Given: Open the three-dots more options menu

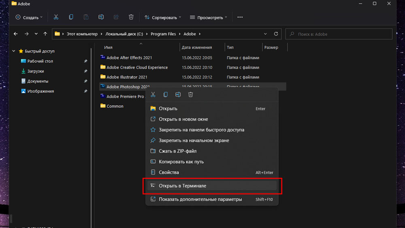Looking at the screenshot, I should pyautogui.click(x=240, y=17).
